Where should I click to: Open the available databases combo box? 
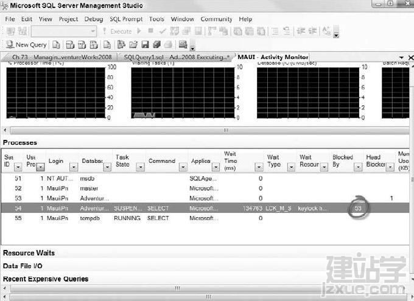[x=64, y=32]
